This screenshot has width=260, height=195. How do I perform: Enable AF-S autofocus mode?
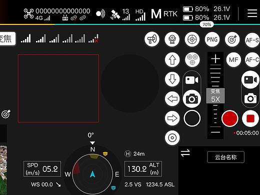(x=252, y=40)
